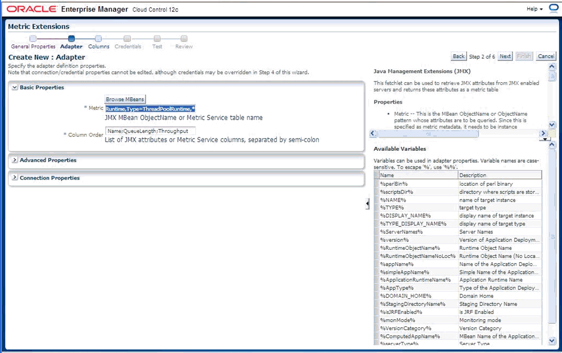Screen dimensions: 562x353
Task: Open the Help menu
Action: tap(535, 9)
